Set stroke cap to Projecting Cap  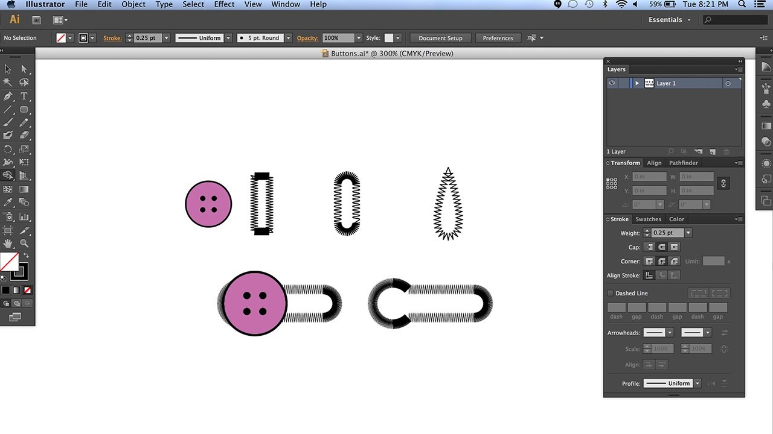click(674, 247)
